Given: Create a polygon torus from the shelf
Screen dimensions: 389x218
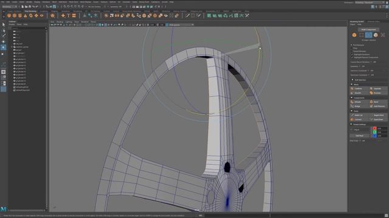Looking at the screenshot, I should 31,16.
